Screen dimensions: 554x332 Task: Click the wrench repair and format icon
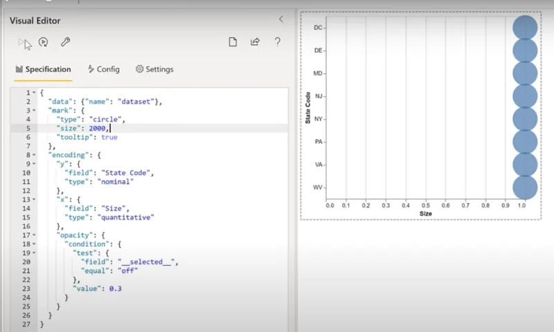65,42
